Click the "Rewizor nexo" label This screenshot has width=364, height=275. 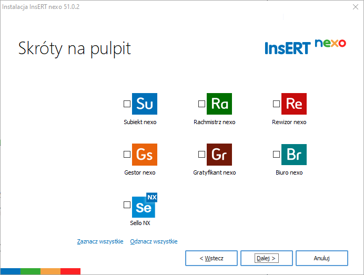coord(289,122)
